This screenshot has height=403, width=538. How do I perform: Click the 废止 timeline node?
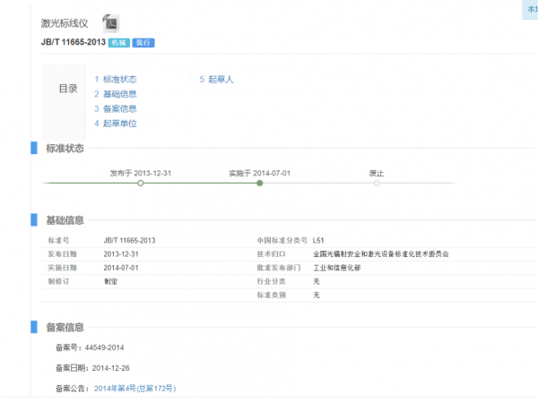pyautogui.click(x=377, y=183)
